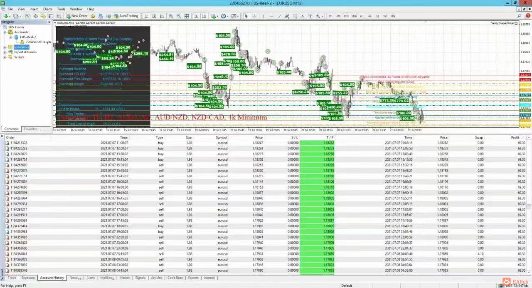
Task: Switch to the Journal tab
Action: 209,278
